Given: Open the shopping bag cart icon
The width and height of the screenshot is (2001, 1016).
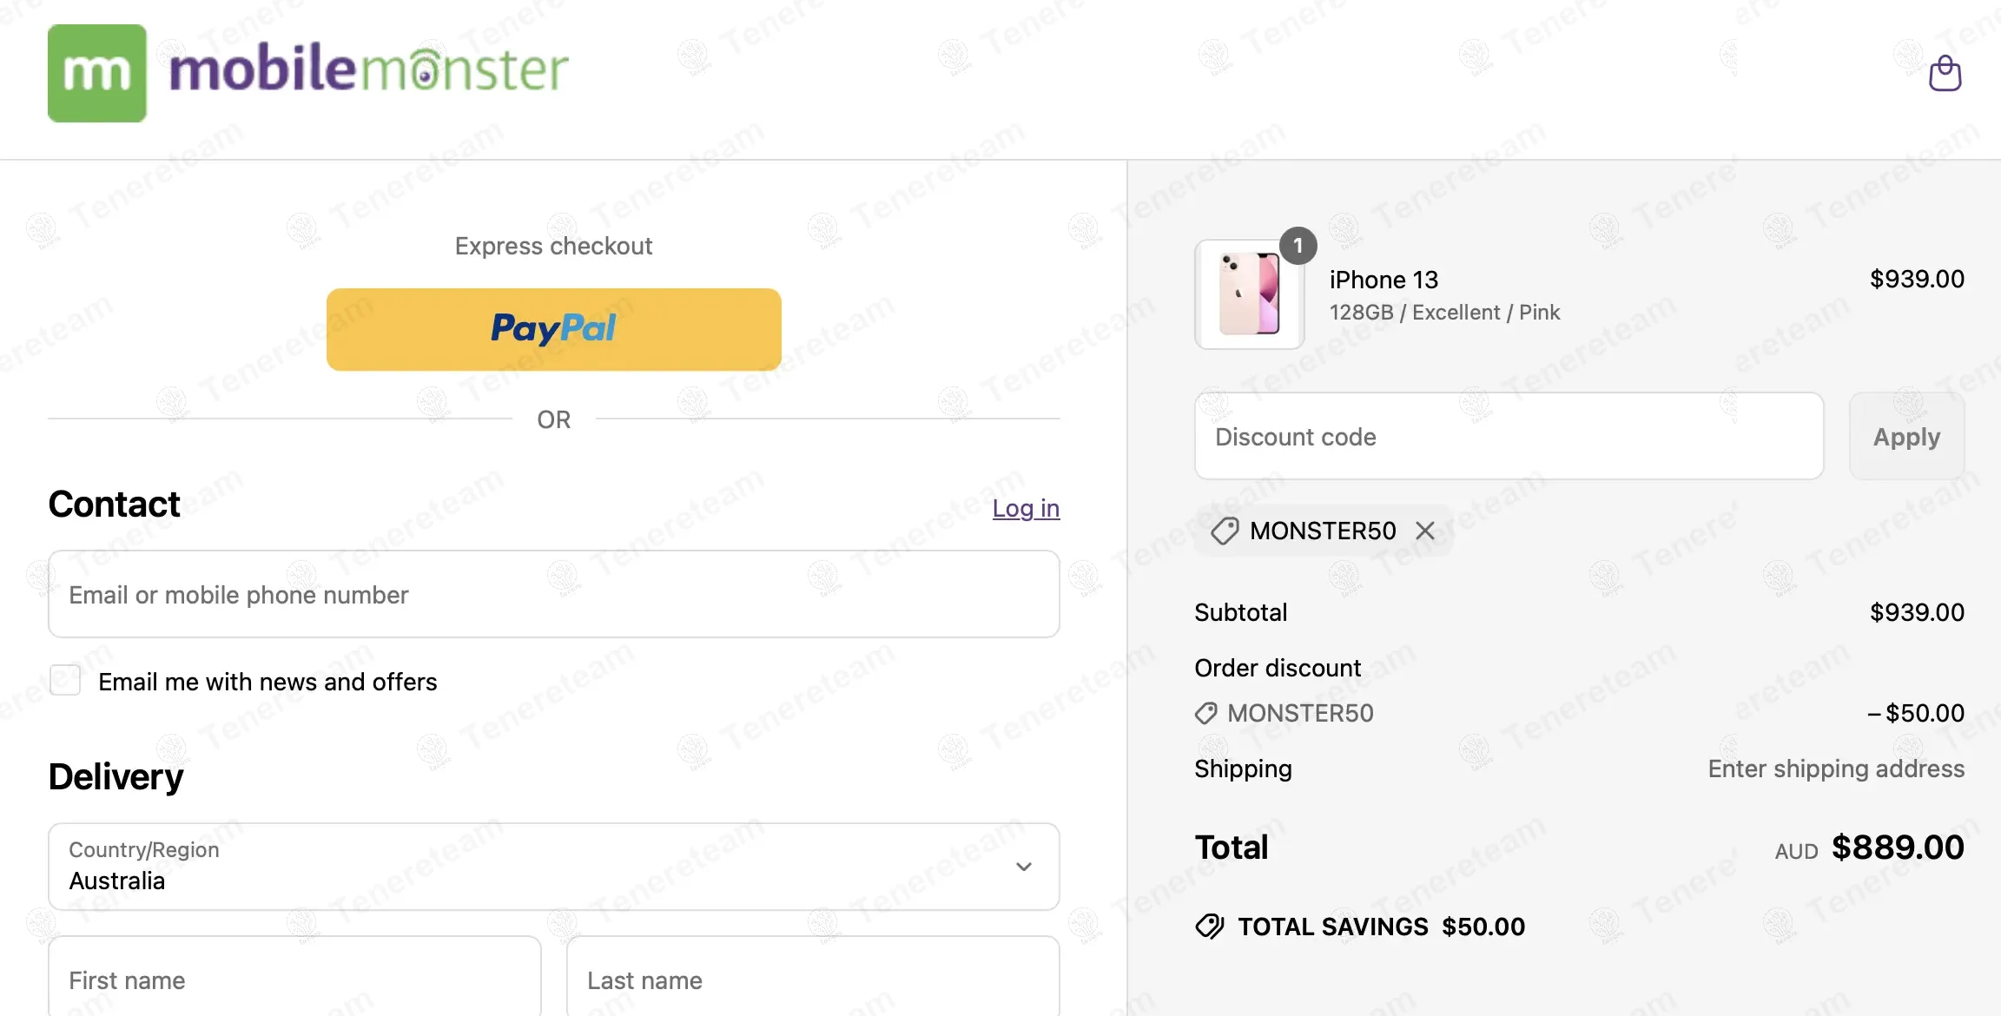Looking at the screenshot, I should click(1945, 74).
